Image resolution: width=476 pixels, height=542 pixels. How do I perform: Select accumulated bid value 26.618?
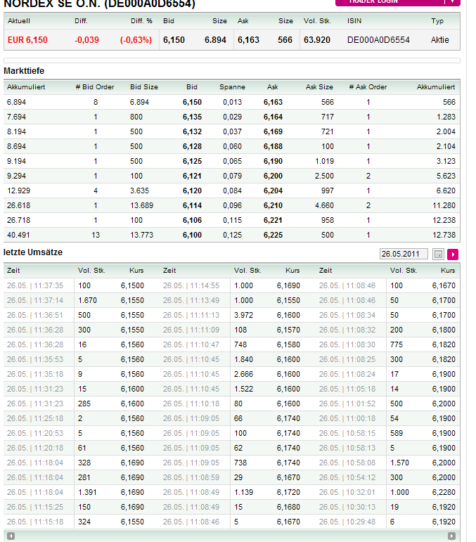19,206
